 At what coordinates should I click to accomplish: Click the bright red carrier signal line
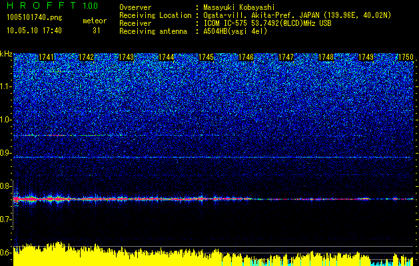[x=214, y=199]
